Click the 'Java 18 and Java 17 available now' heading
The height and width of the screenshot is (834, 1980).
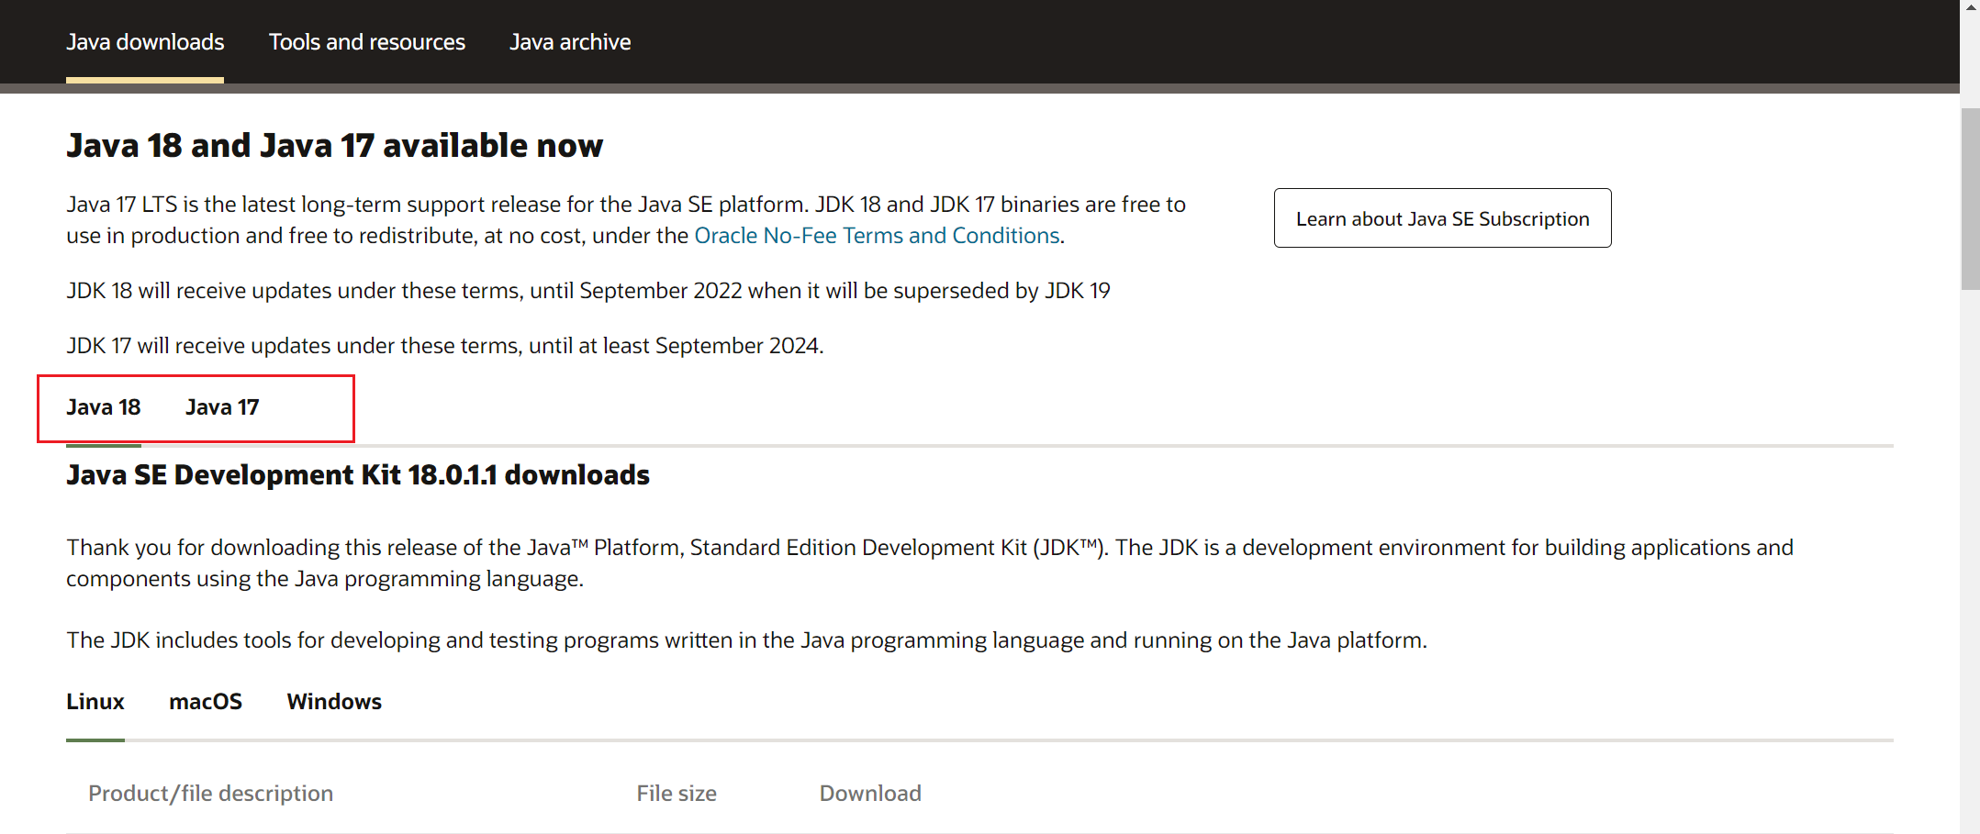[x=335, y=146]
